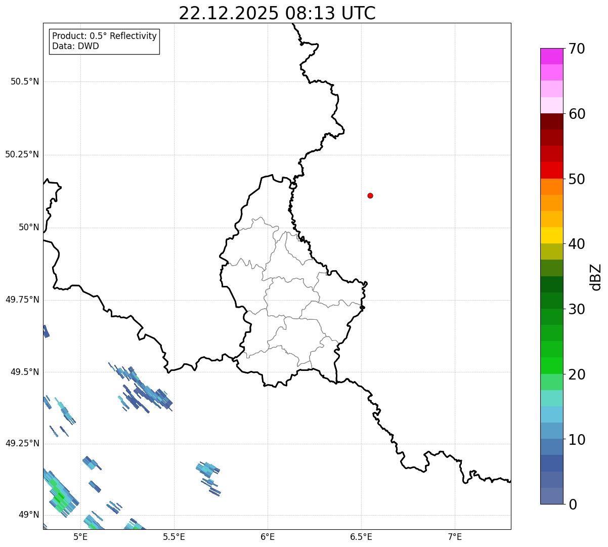Click the magenta top colorbar segment
Image resolution: width=608 pixels, height=547 pixels.
[x=551, y=56]
